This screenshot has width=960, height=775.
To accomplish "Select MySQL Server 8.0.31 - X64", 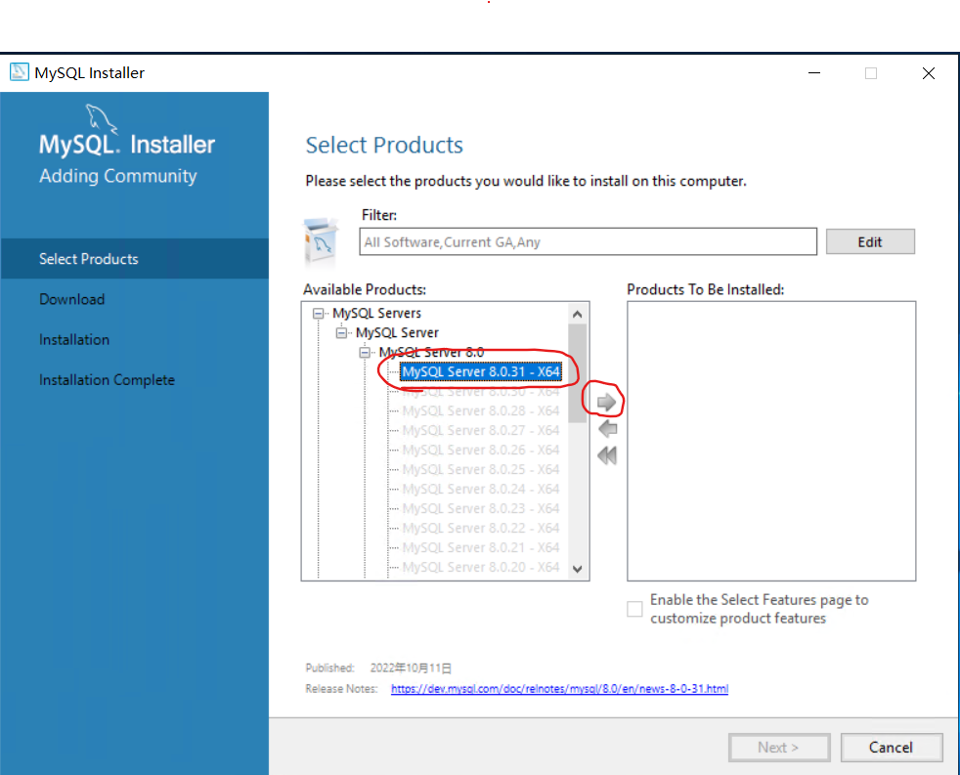I will coord(481,372).
